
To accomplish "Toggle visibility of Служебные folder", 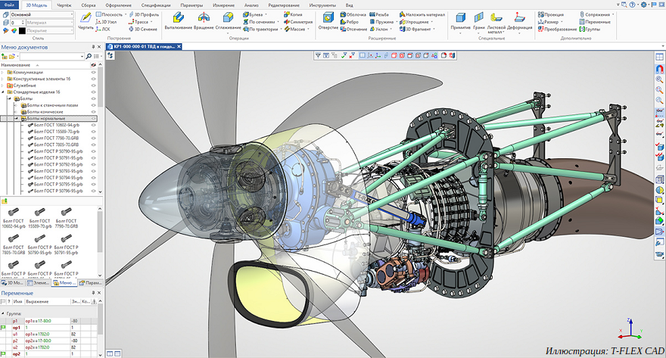I will [93, 86].
